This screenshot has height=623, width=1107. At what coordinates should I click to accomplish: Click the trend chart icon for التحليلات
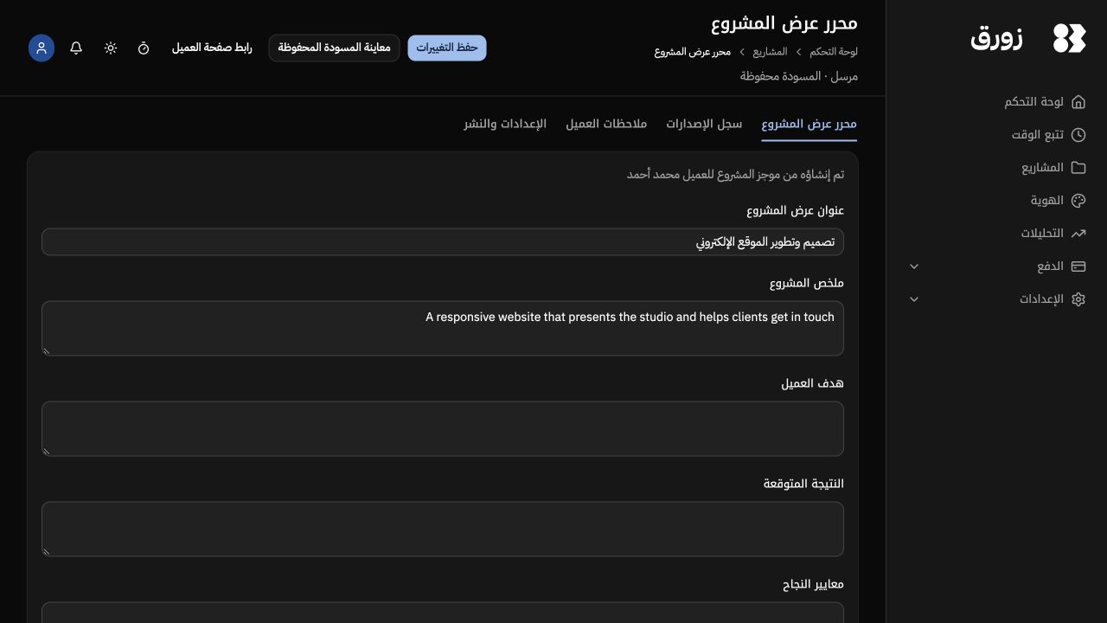point(1078,234)
